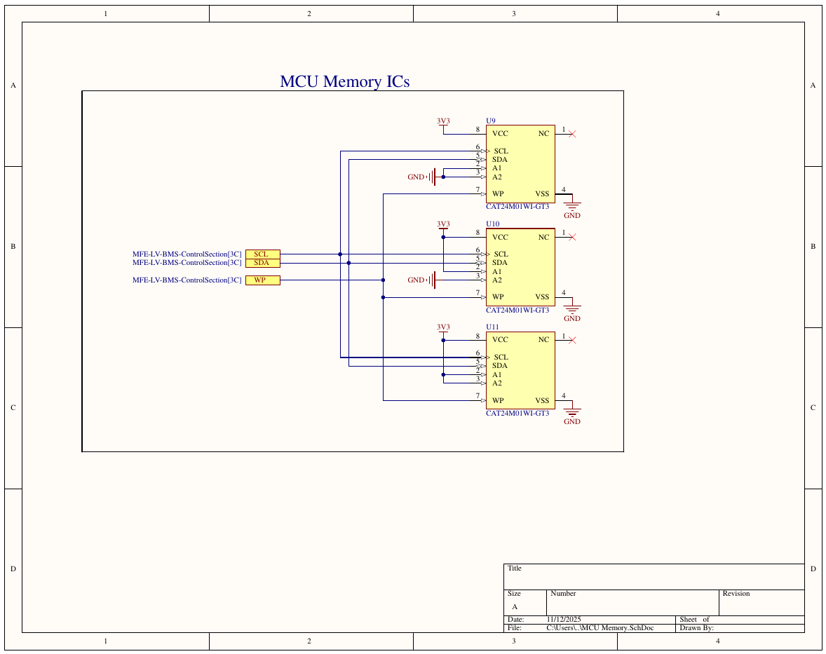826x654 pixels.
Task: Click the VCC pin label on U9
Action: click(500, 134)
